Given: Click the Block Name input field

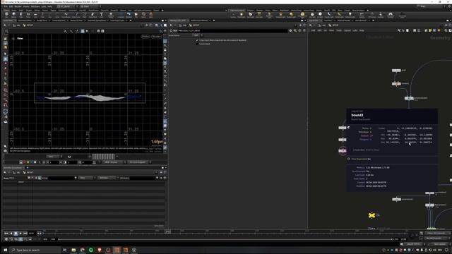Looking at the screenshot, I should [196, 35].
